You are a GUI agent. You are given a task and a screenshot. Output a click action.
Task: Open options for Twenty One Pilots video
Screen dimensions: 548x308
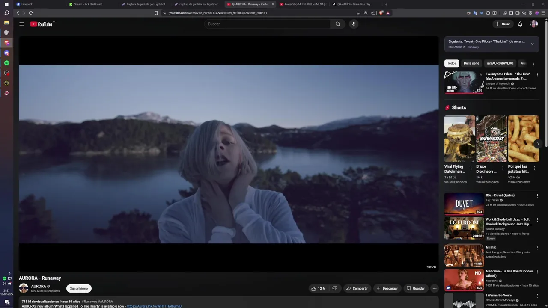click(537, 74)
